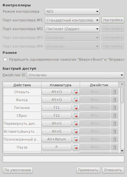Click Настройка for controller port №4

coord(113,46)
